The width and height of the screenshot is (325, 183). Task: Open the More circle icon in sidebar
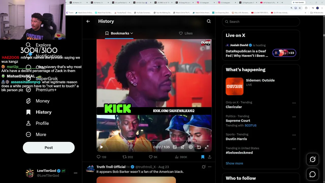[x=28, y=134]
